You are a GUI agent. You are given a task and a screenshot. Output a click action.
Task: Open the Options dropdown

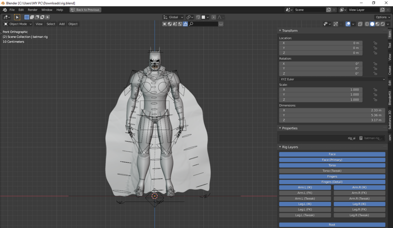coord(383,17)
